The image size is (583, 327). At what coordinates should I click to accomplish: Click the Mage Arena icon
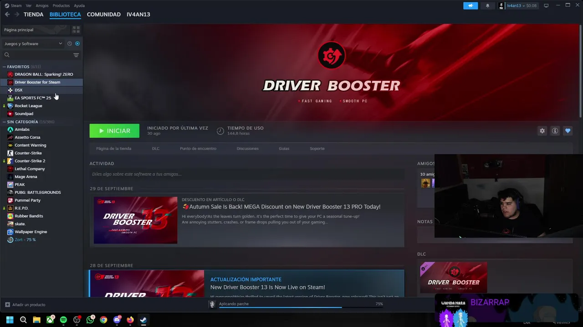click(x=10, y=177)
